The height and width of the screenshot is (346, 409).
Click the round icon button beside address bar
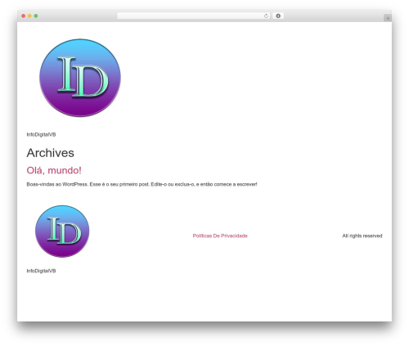[x=278, y=16]
